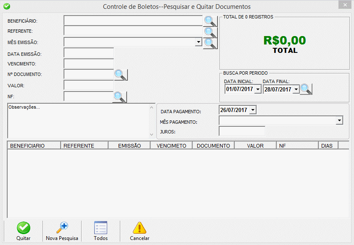Focus the Observações text area
The height and width of the screenshot is (245, 354).
pyautogui.click(x=78, y=121)
